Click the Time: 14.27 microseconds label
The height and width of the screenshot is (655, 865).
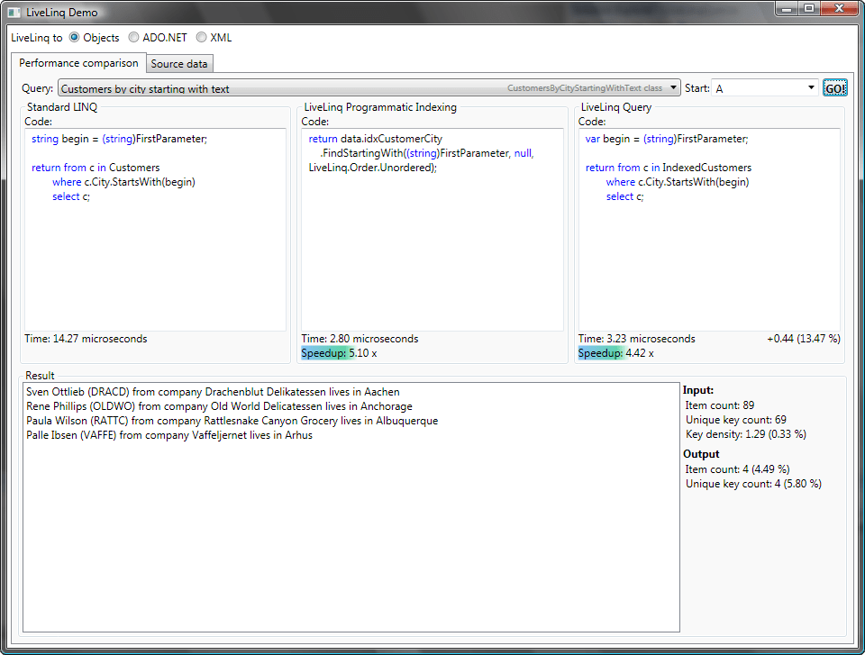pyautogui.click(x=86, y=339)
